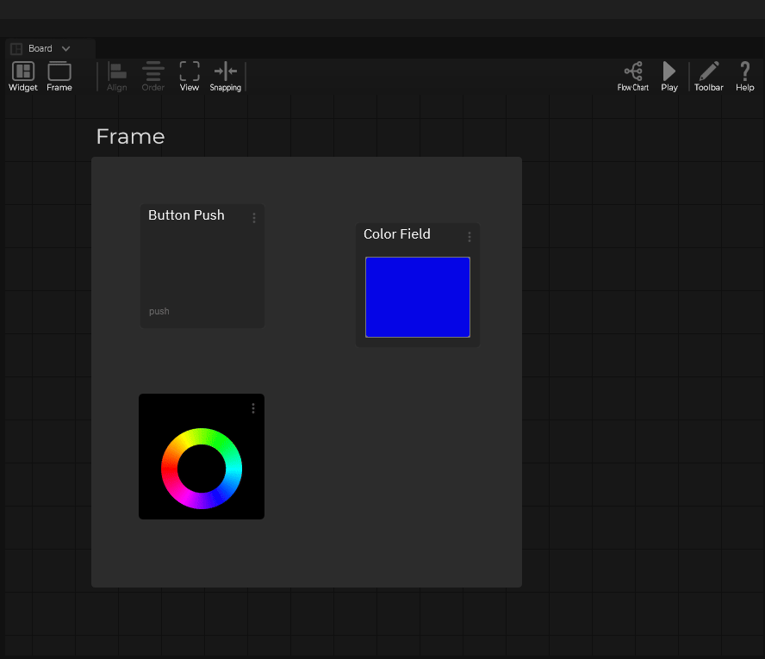This screenshot has height=659, width=765.
Task: Toggle Snapping on the board
Action: point(226,76)
